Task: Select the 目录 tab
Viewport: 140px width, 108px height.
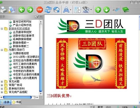Action: [5, 102]
